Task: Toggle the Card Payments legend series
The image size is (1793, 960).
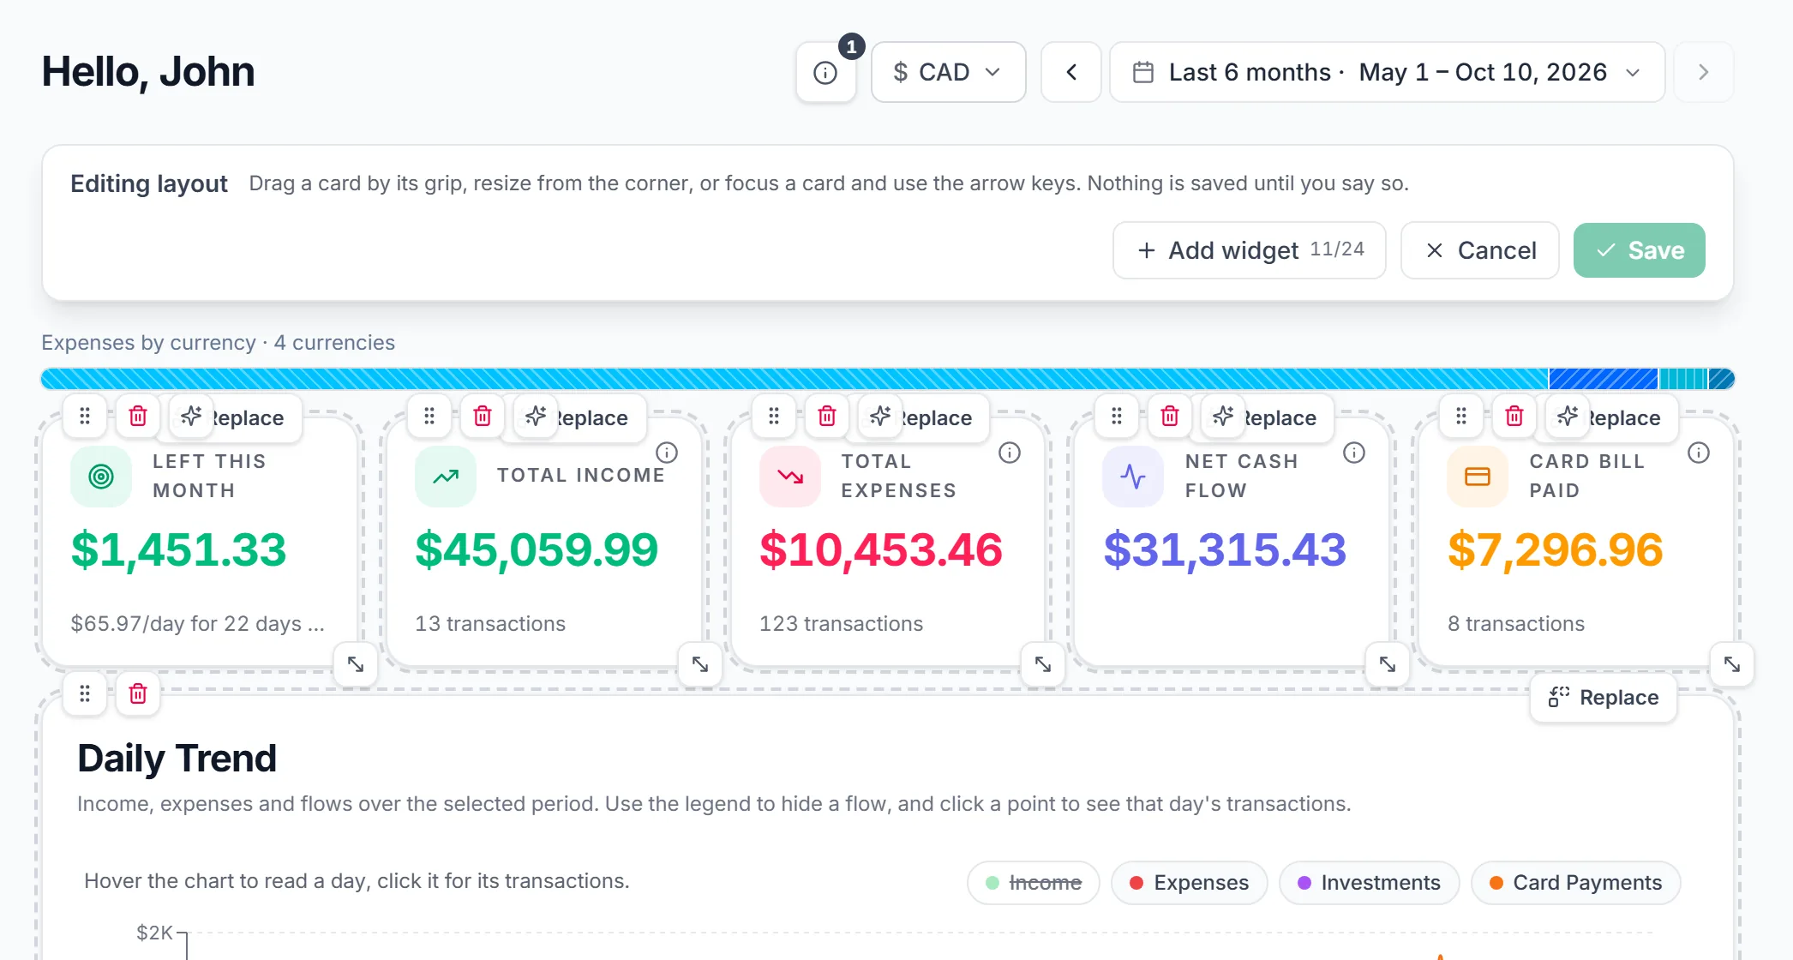Action: 1576,883
